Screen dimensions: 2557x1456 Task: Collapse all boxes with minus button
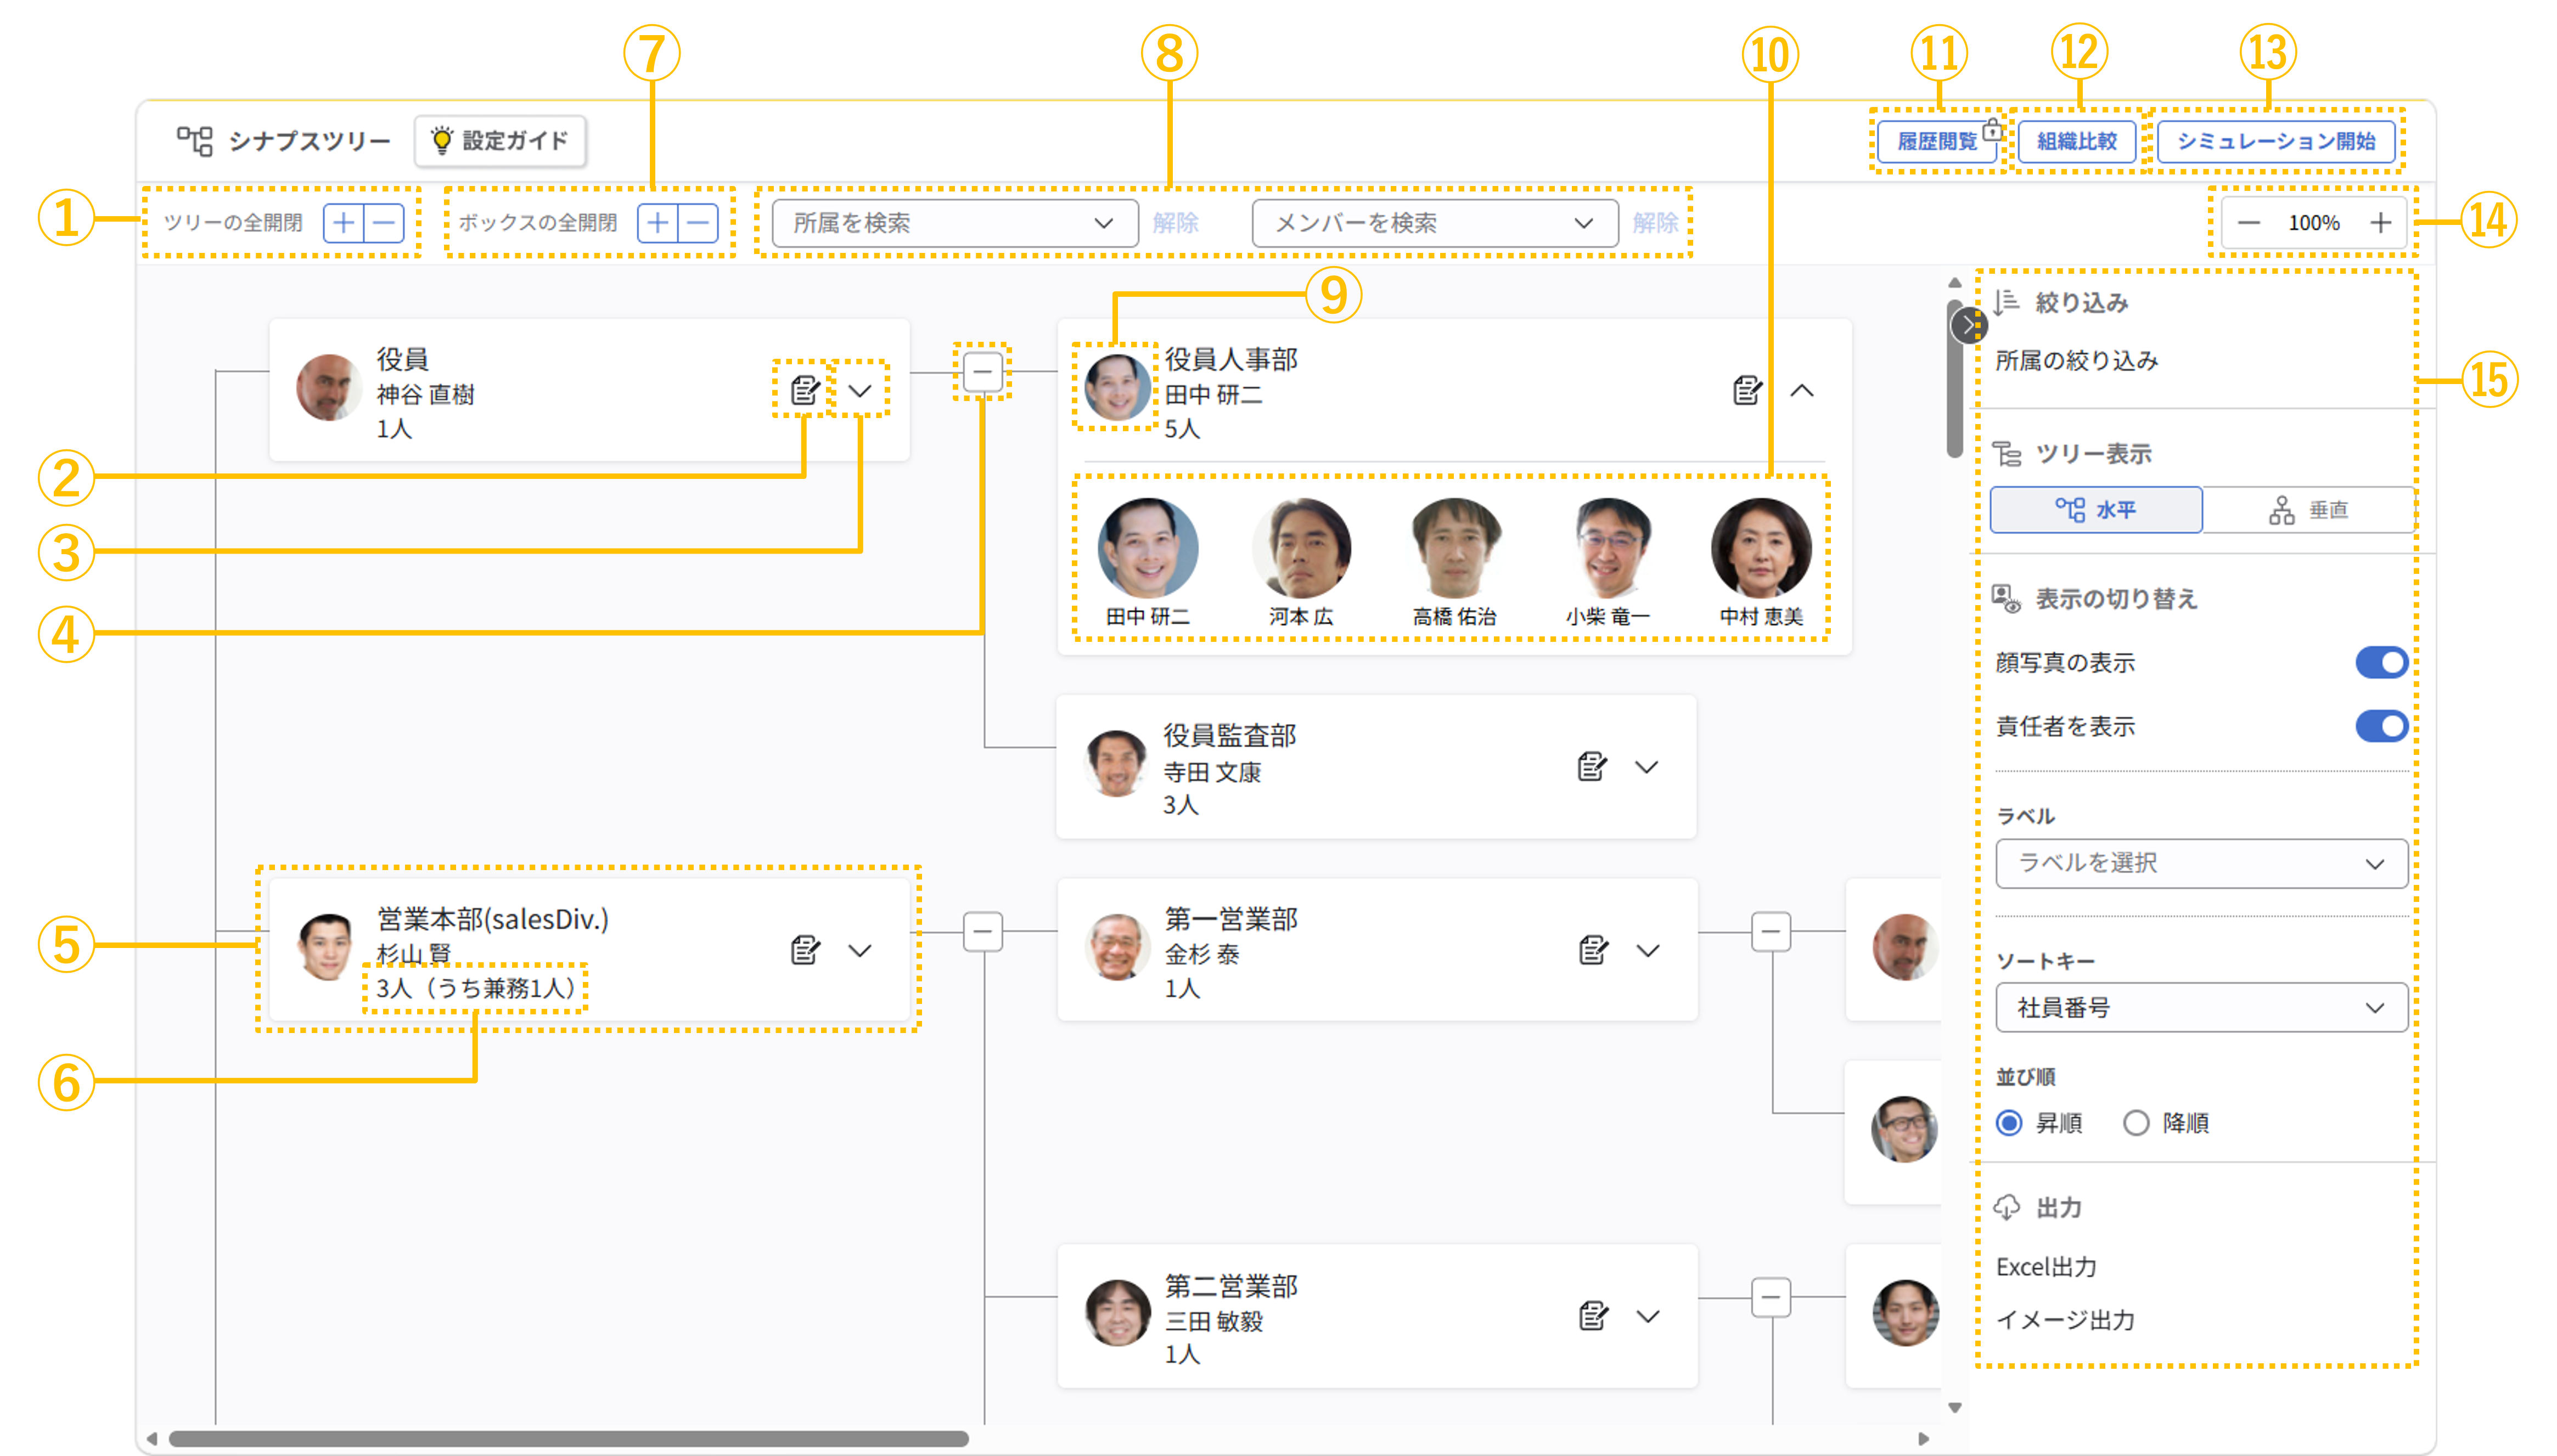[x=698, y=222]
